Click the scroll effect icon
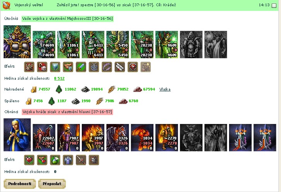281x192 pixels. [120, 67]
